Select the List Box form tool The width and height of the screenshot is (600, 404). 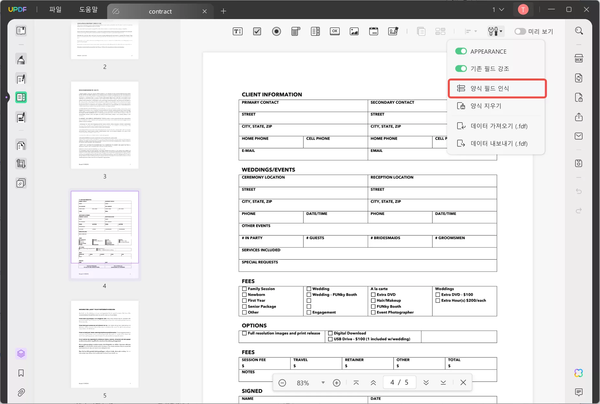[315, 31]
